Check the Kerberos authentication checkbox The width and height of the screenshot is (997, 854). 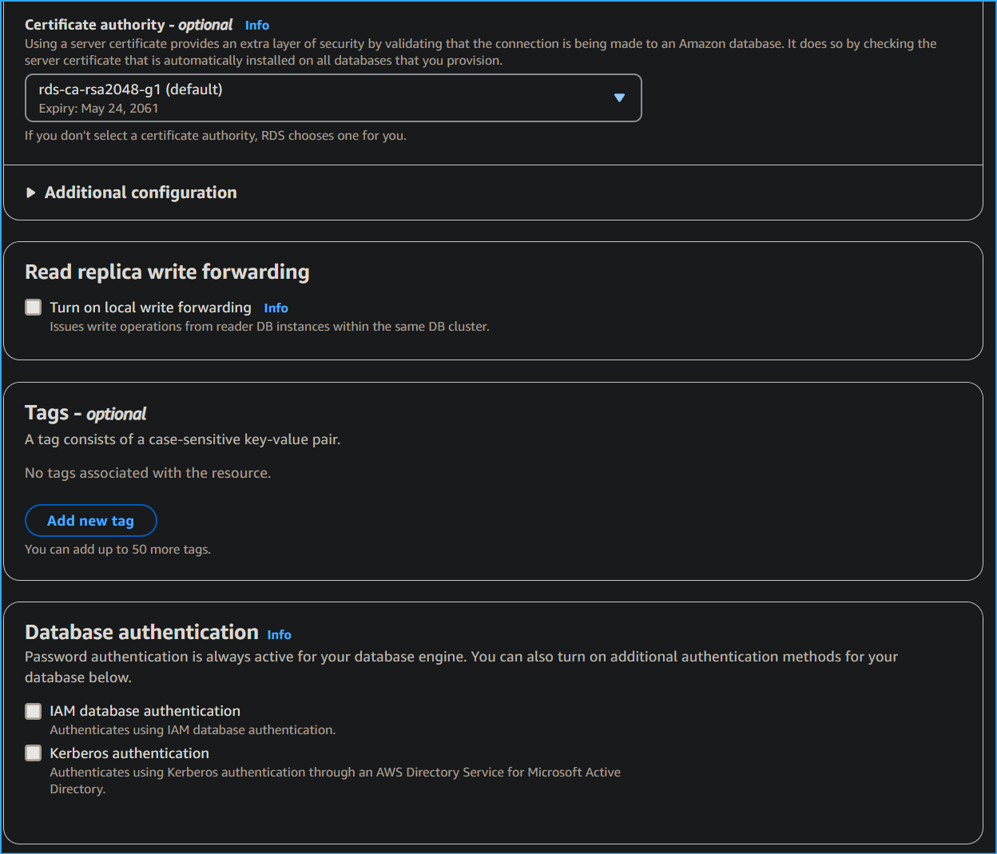click(33, 752)
